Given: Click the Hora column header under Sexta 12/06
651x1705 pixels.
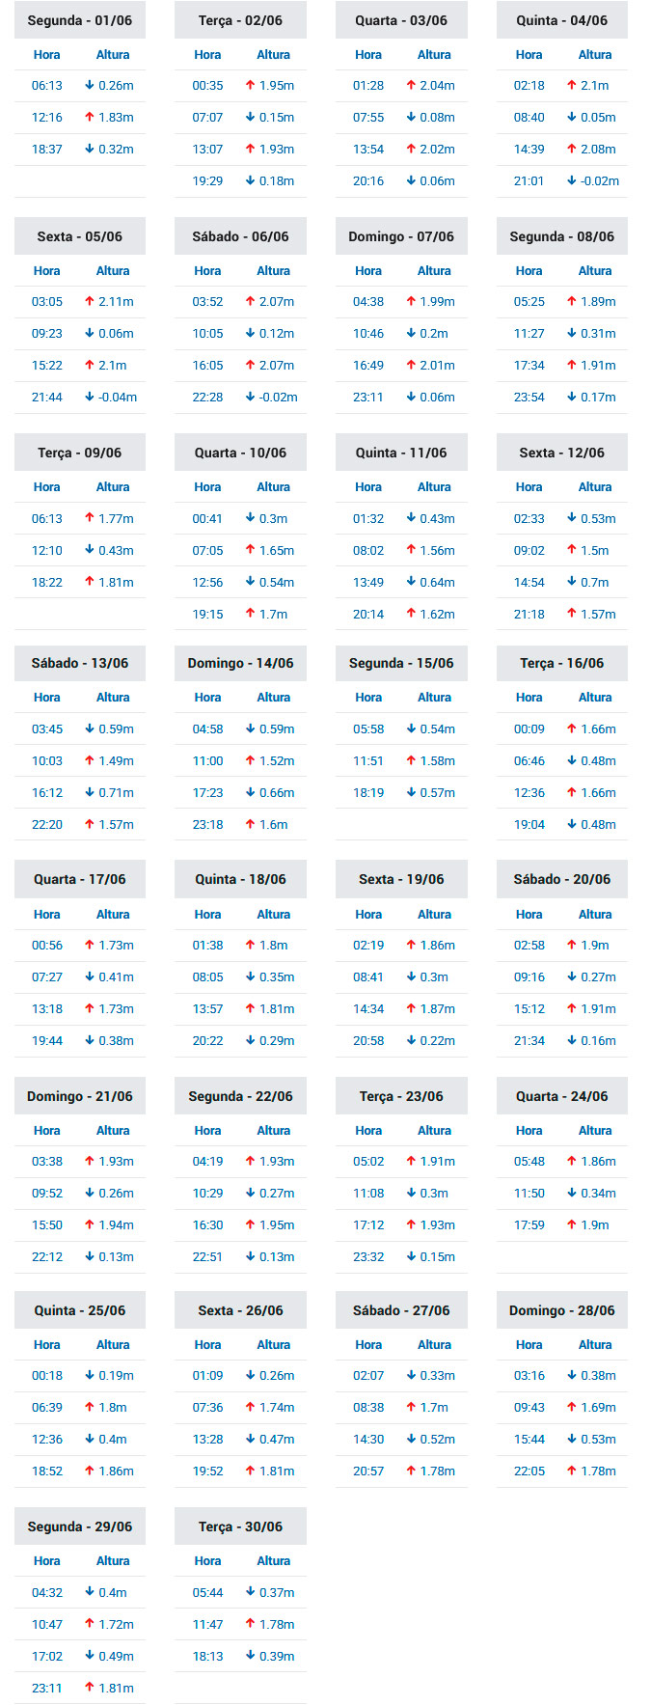Looking at the screenshot, I should coord(529,487).
